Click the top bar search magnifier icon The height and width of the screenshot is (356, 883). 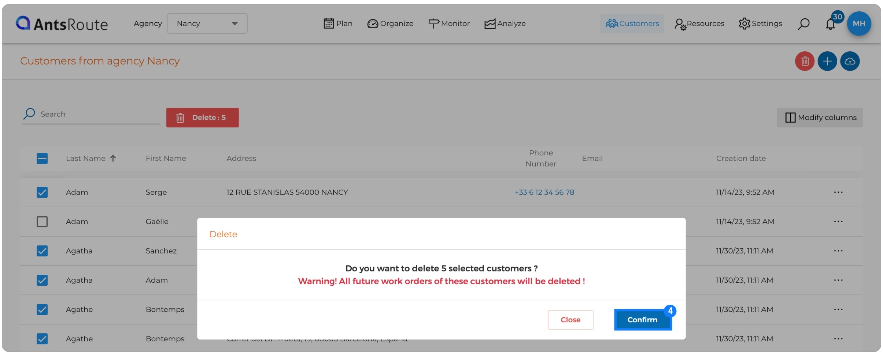point(803,24)
